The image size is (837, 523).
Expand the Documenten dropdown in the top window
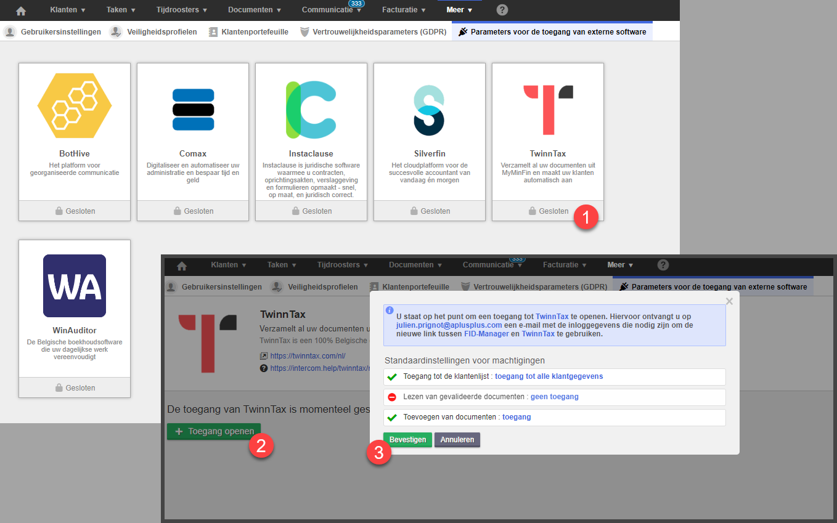click(255, 10)
